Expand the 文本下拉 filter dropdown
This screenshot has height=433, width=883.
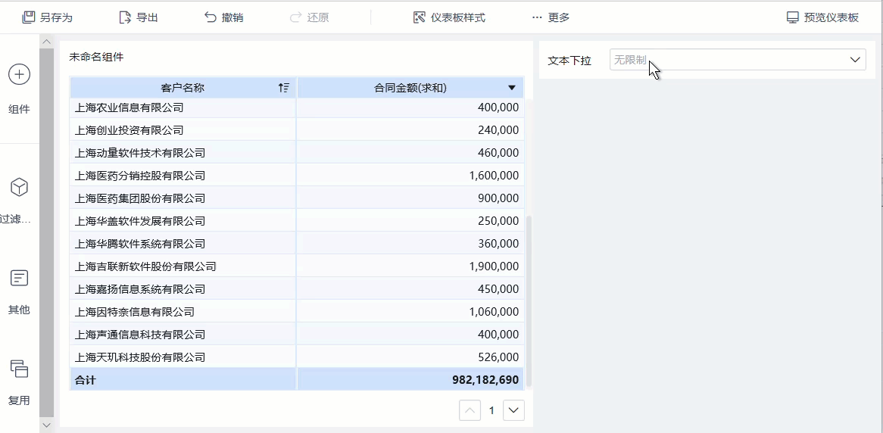856,60
